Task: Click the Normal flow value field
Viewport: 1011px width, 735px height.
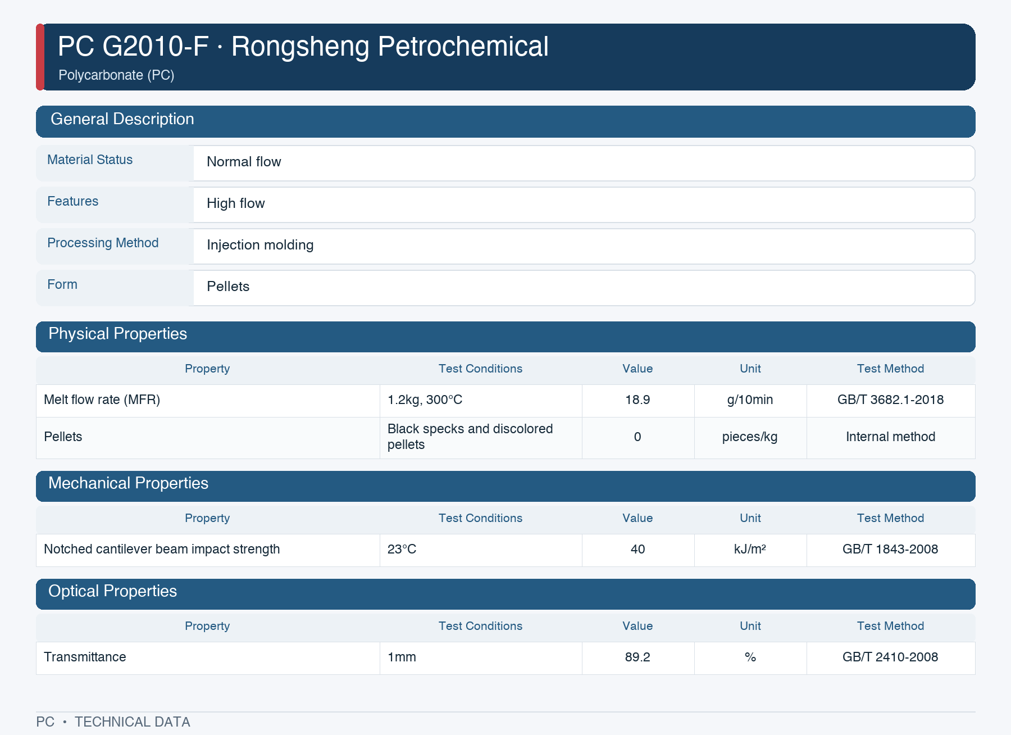Action: 584,163
